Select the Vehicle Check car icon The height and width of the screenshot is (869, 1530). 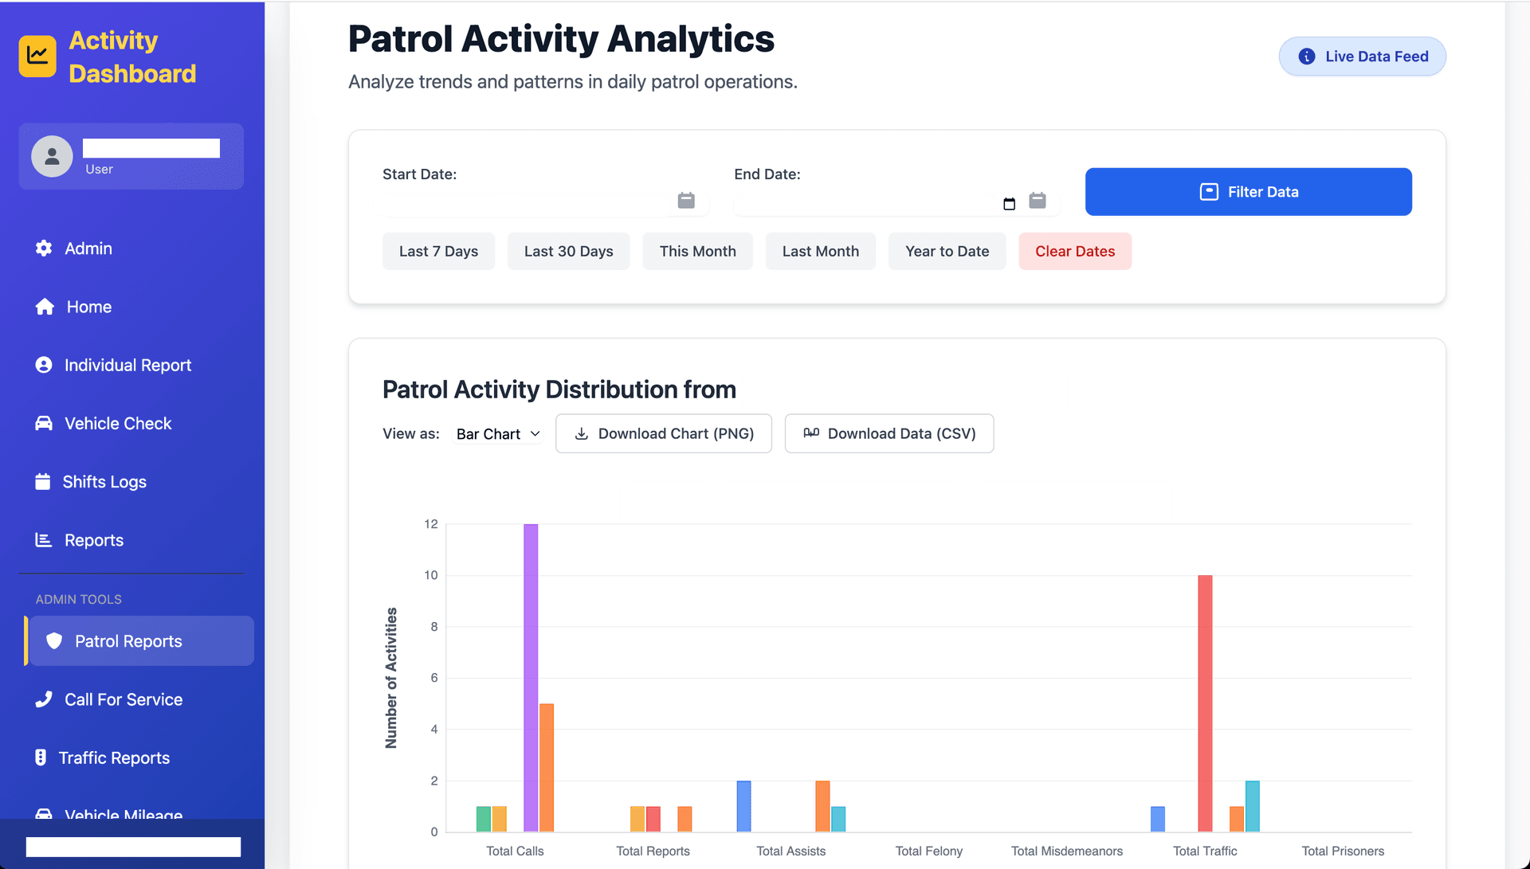[x=44, y=423]
